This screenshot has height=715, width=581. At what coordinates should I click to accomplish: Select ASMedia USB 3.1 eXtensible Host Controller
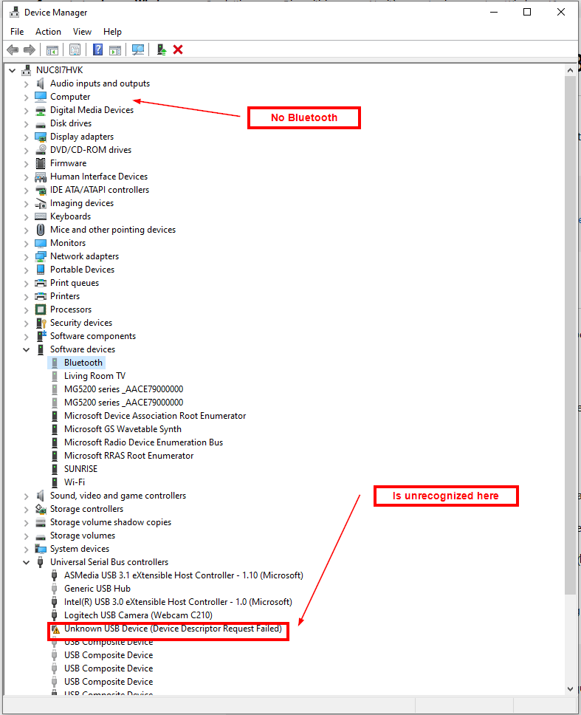point(184,575)
